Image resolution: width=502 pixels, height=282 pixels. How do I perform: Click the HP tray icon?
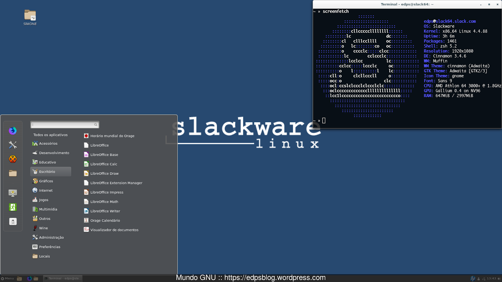[x=473, y=279]
